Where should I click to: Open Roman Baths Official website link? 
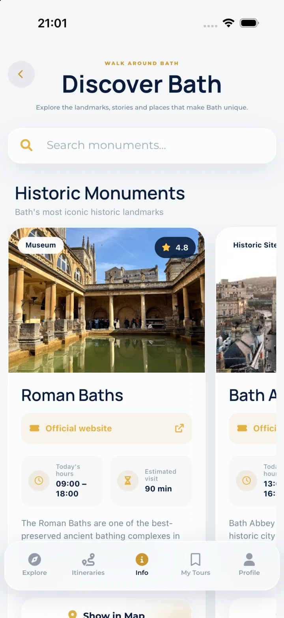[106, 428]
